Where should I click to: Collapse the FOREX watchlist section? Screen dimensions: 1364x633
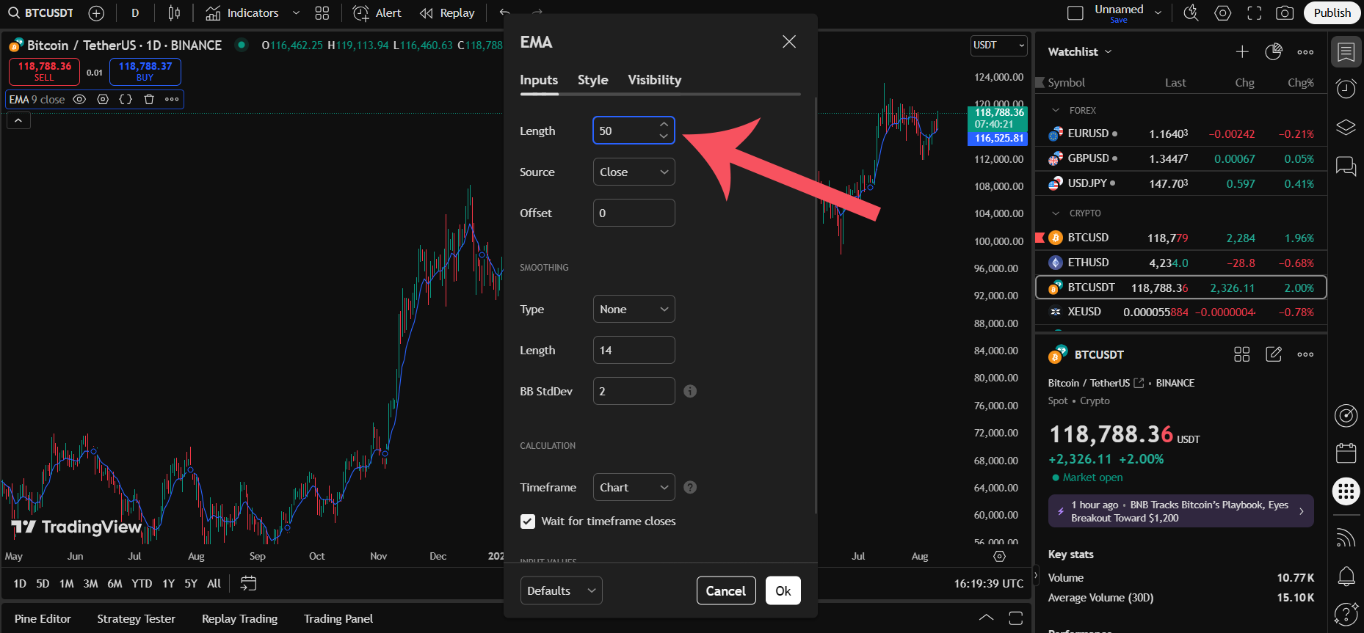[1056, 110]
